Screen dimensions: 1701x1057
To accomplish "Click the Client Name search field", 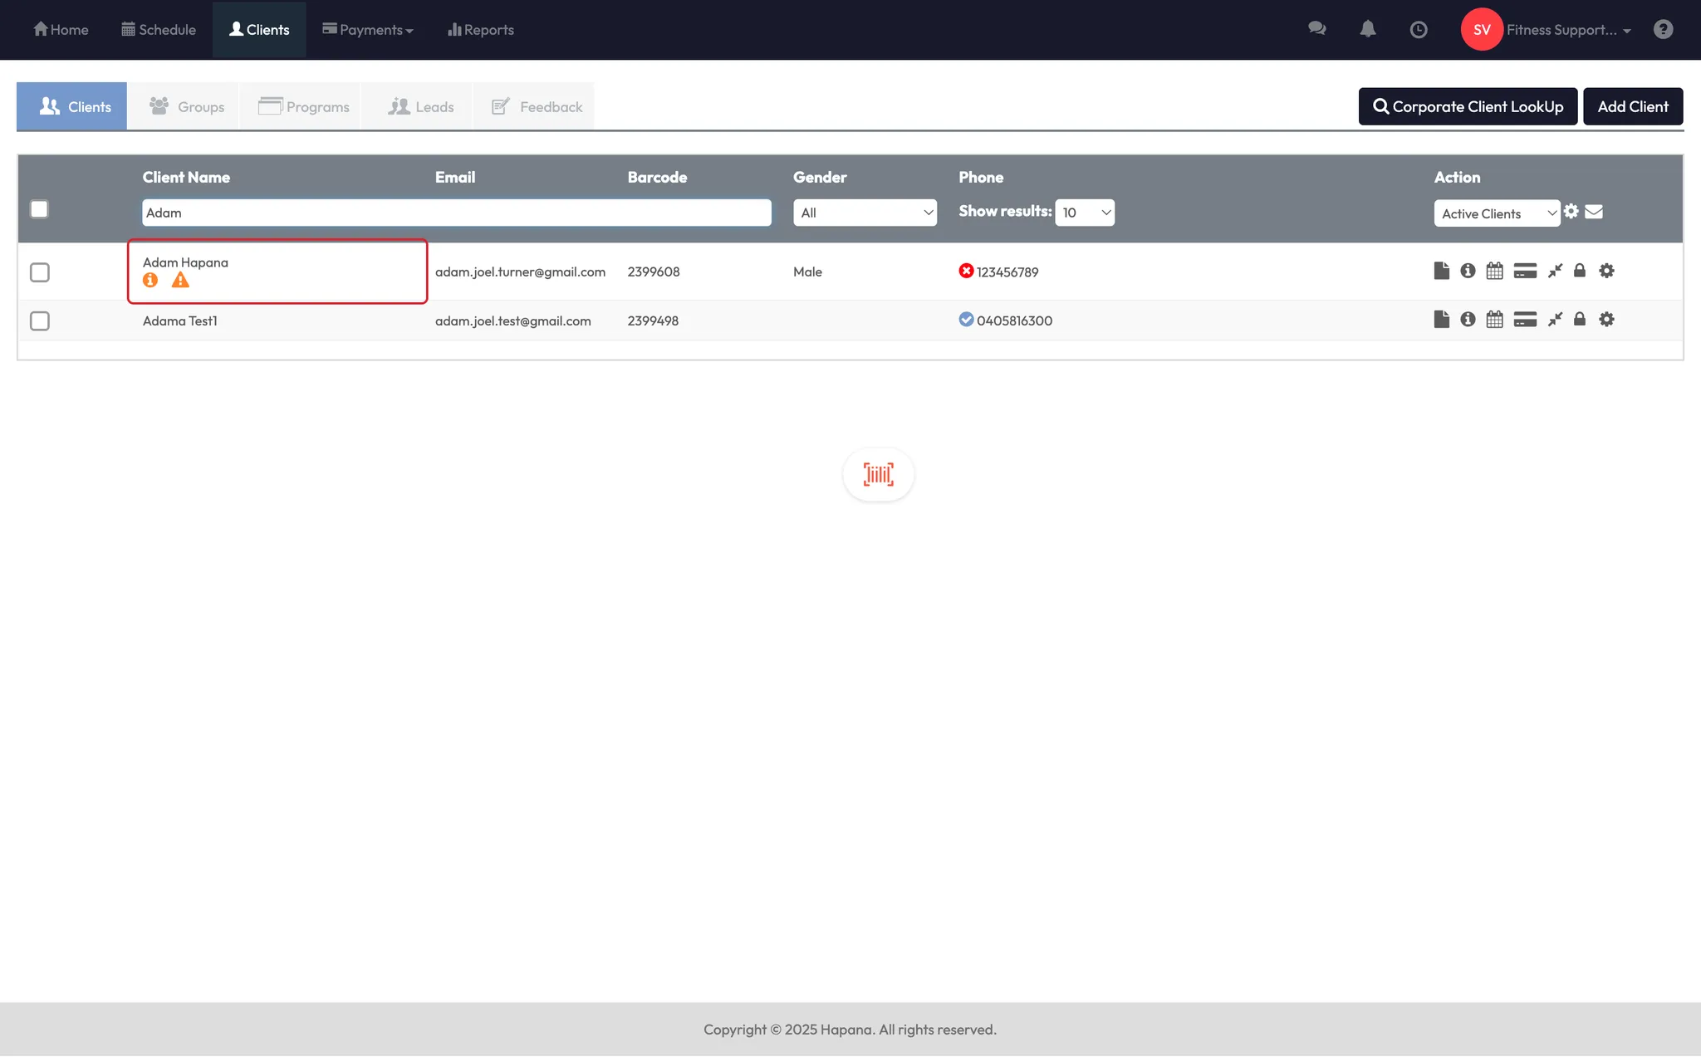I will point(456,213).
